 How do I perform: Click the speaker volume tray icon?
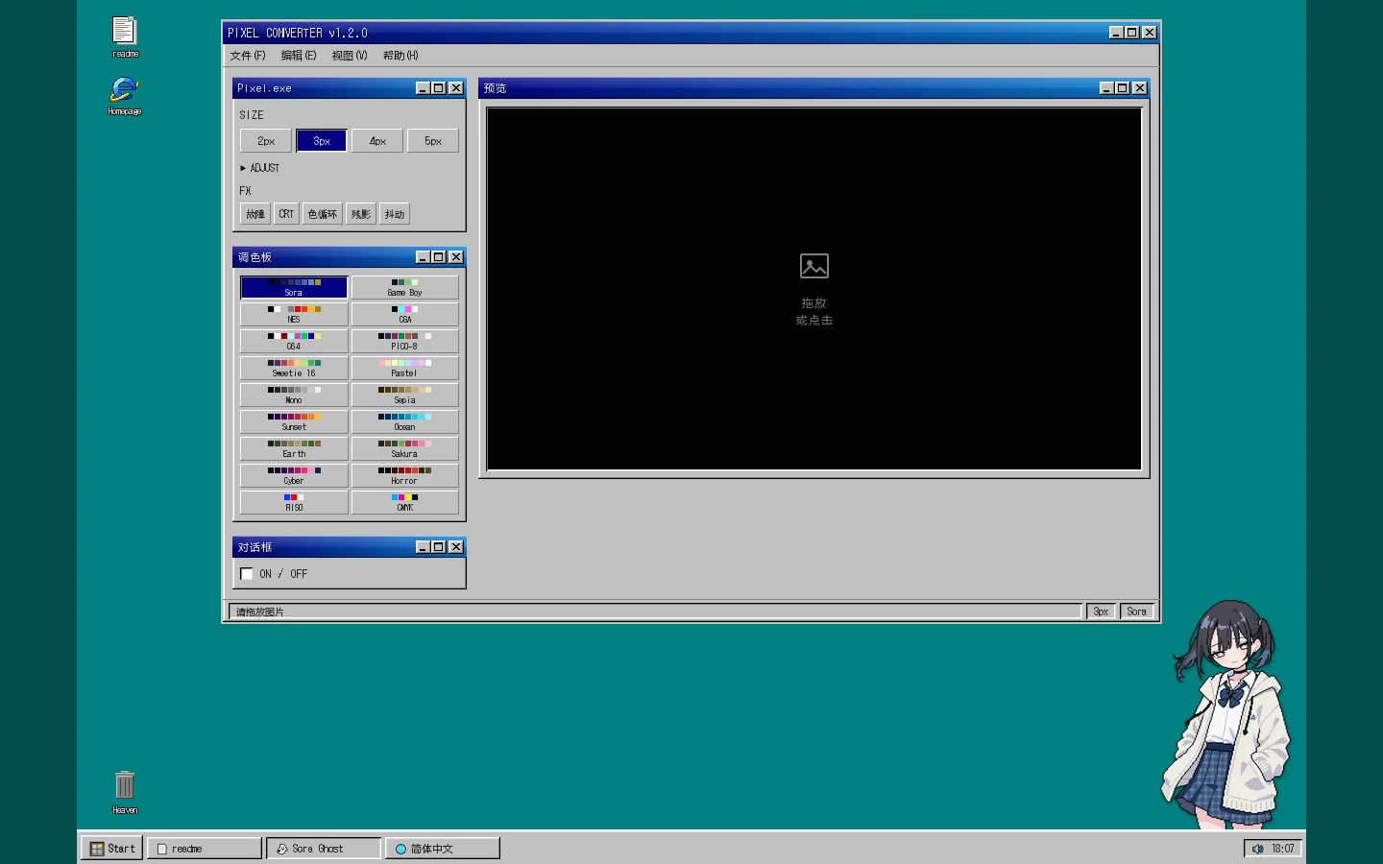[x=1257, y=849]
